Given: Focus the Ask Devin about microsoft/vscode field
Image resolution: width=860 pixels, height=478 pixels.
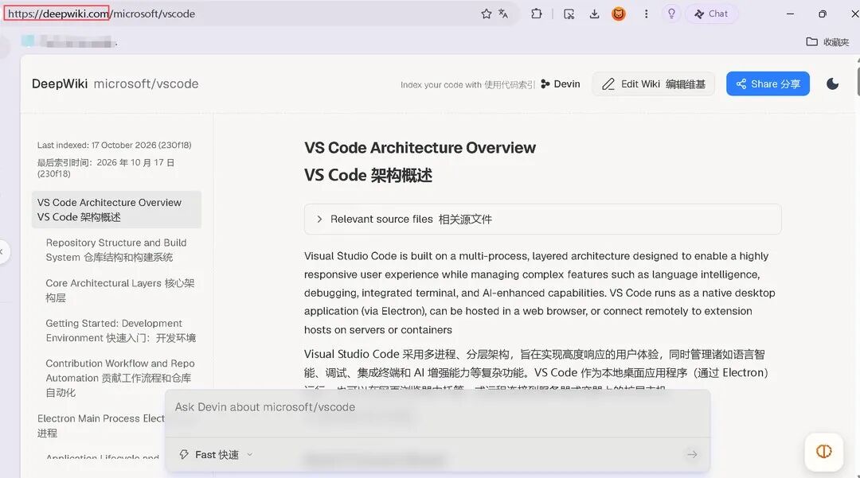Looking at the screenshot, I should click(437, 407).
